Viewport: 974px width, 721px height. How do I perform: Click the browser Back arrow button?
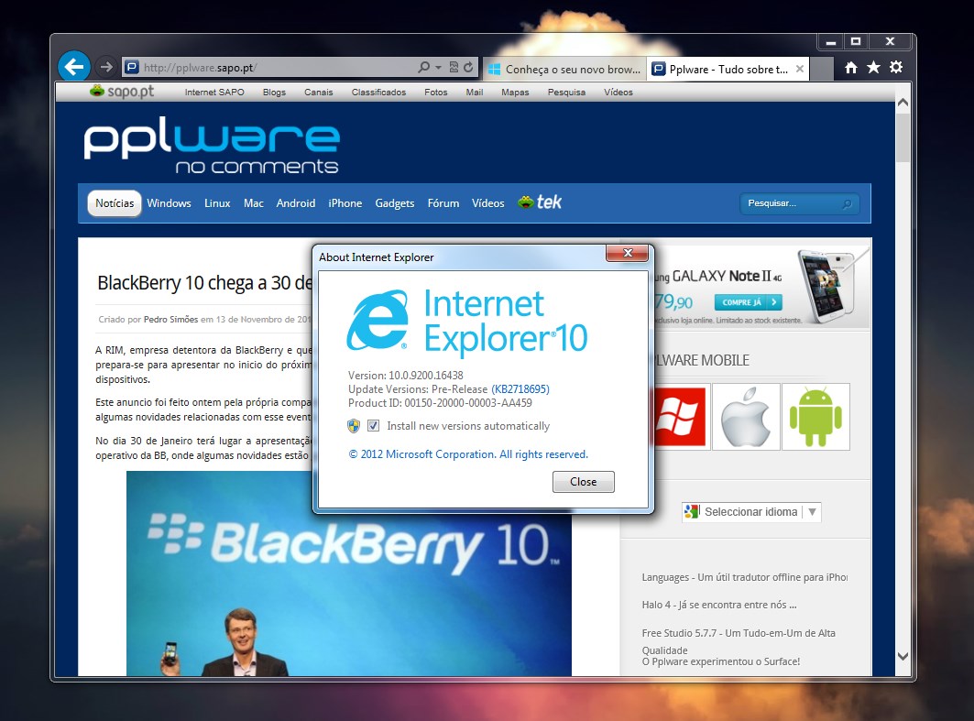[73, 66]
